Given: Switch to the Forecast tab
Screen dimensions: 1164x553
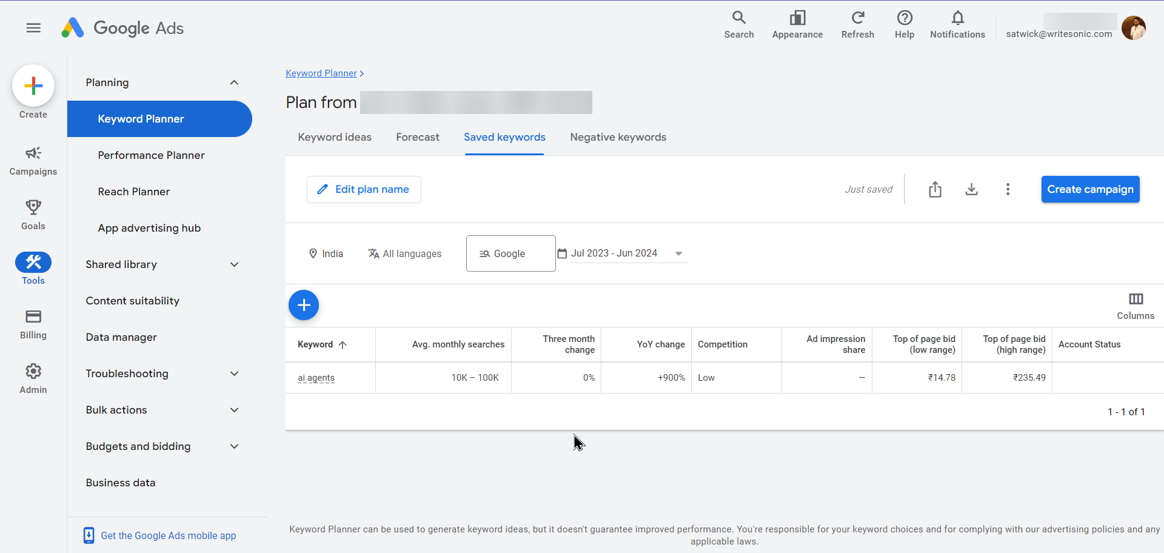Looking at the screenshot, I should (x=417, y=137).
